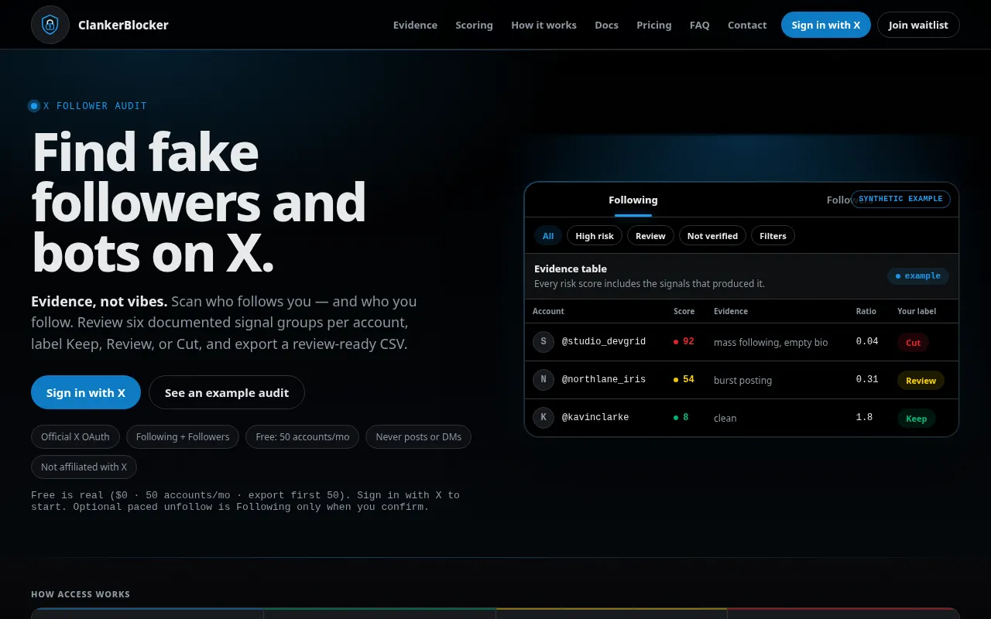Click the @northlane_iris handle
991x619 pixels.
(x=603, y=380)
